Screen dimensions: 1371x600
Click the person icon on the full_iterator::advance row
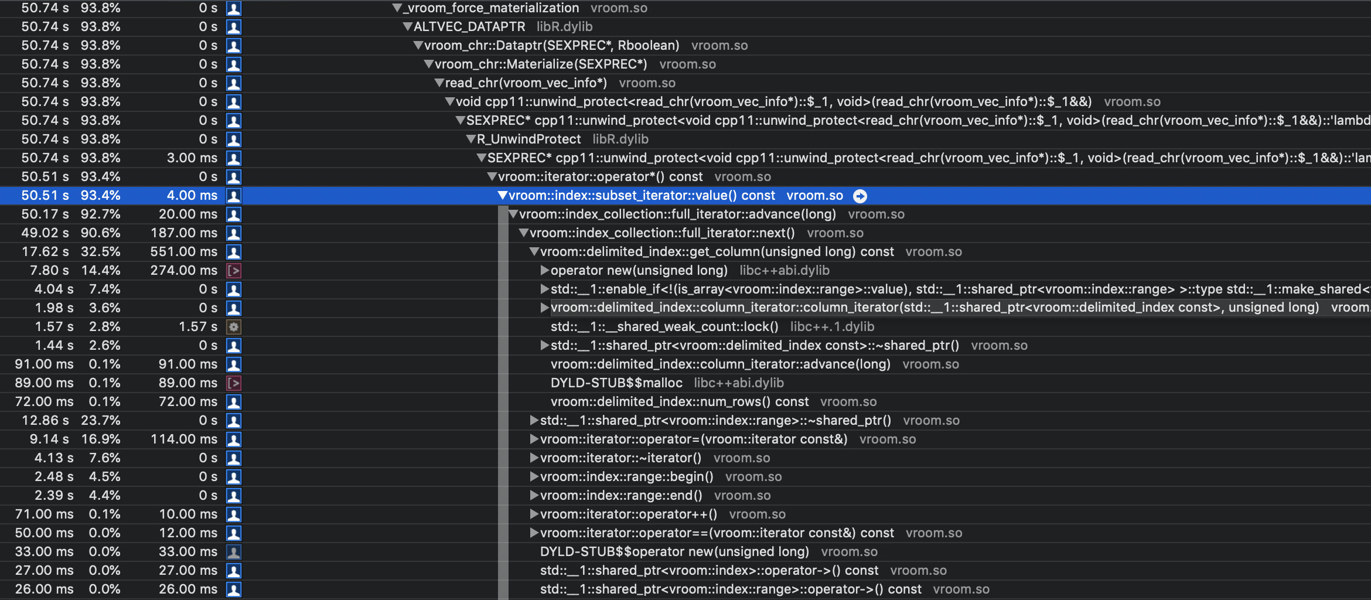click(x=234, y=214)
